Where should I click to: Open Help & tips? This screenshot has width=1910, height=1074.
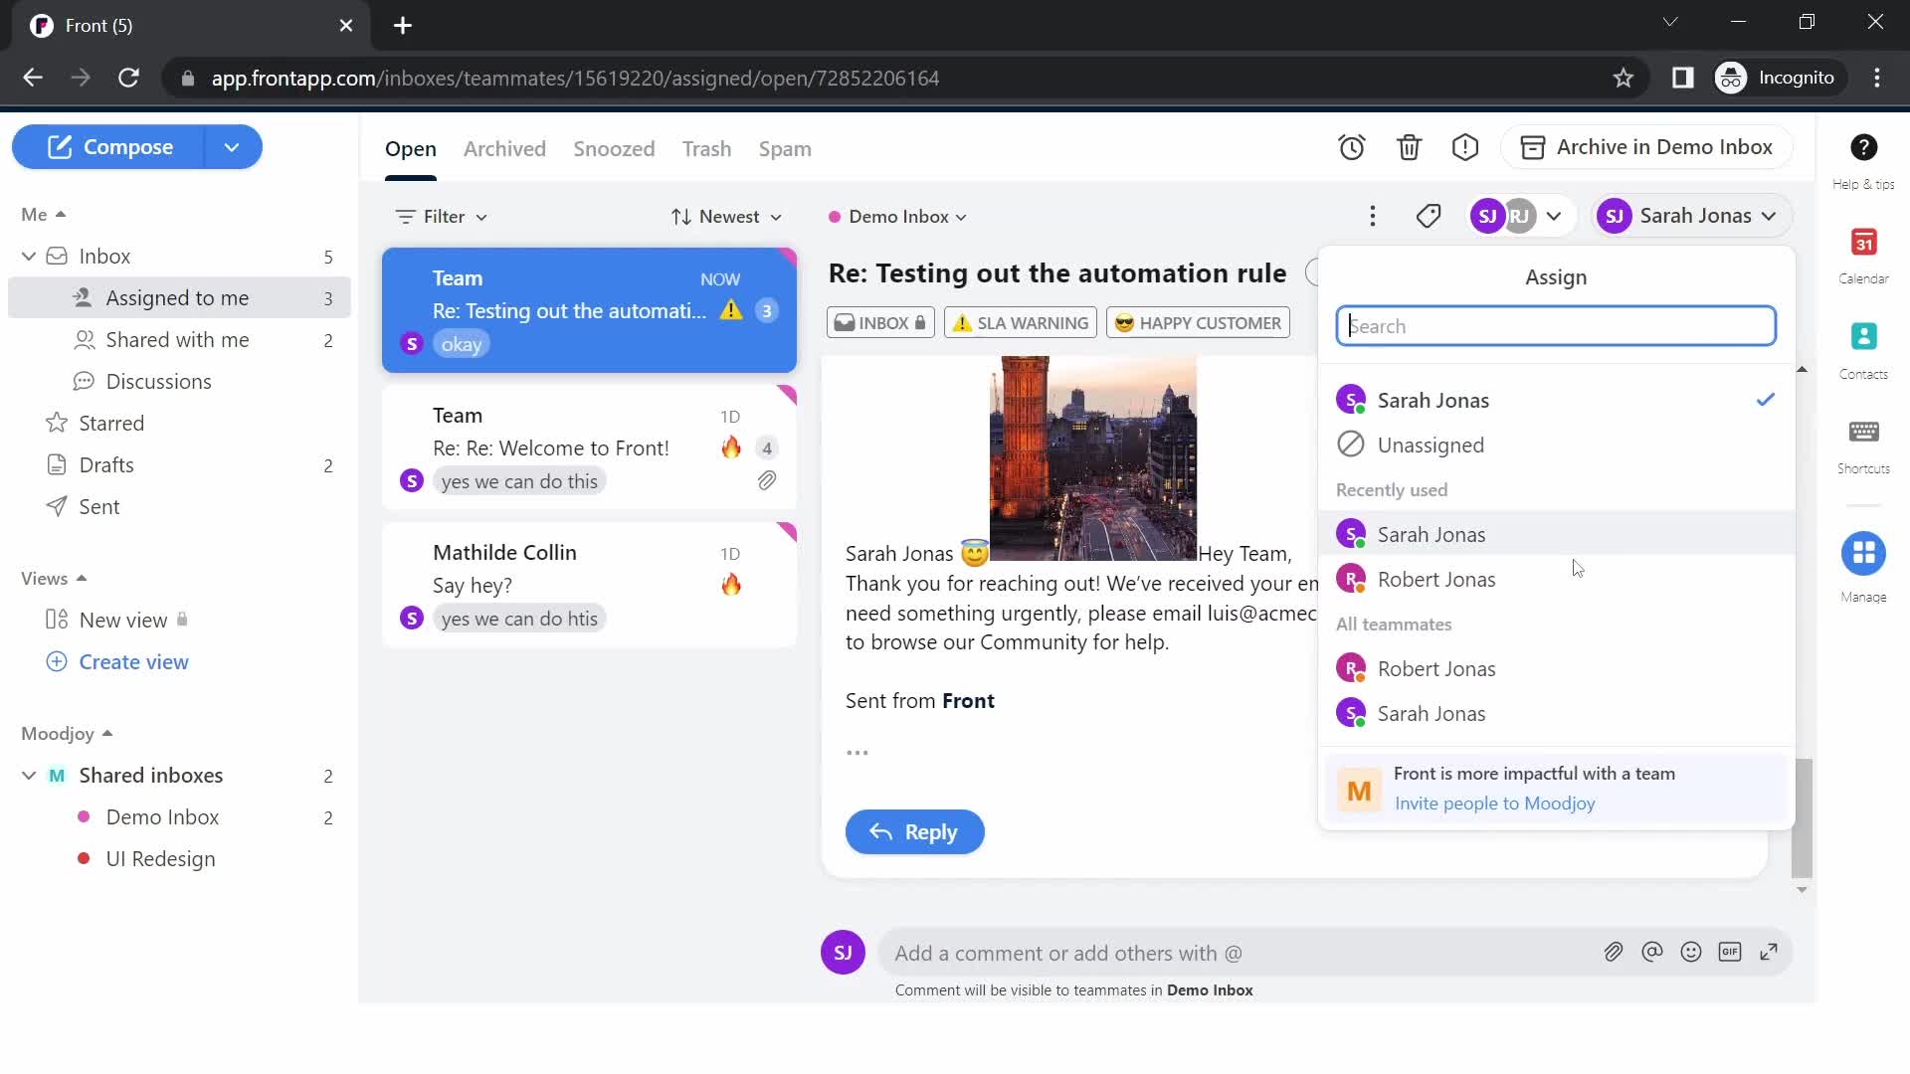1863,161
